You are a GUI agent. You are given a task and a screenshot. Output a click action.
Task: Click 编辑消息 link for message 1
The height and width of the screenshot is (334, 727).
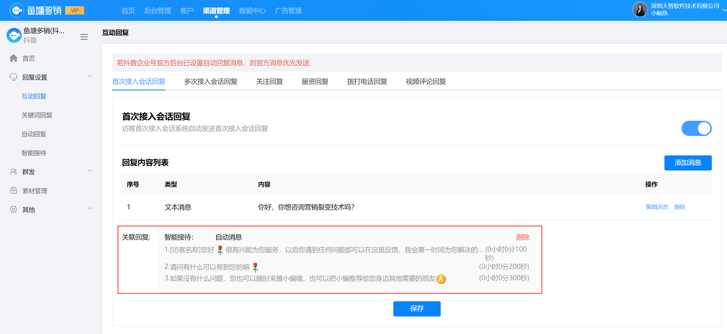[x=657, y=207]
